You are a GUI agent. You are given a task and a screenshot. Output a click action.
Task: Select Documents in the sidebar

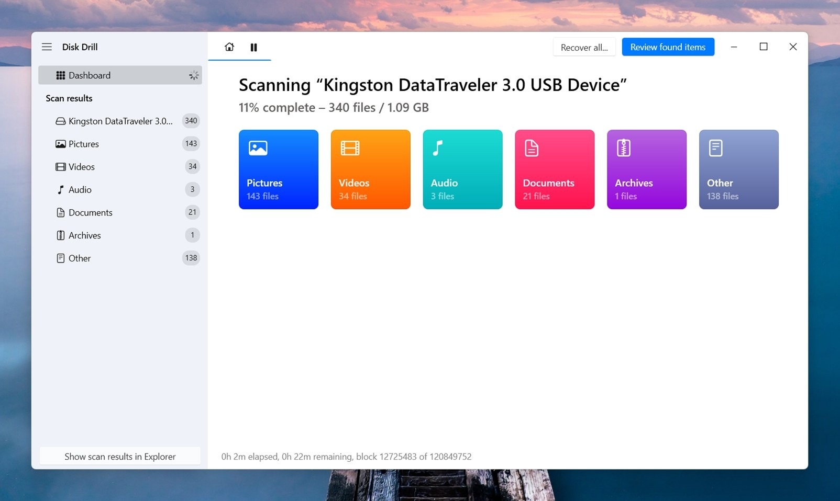click(120, 212)
